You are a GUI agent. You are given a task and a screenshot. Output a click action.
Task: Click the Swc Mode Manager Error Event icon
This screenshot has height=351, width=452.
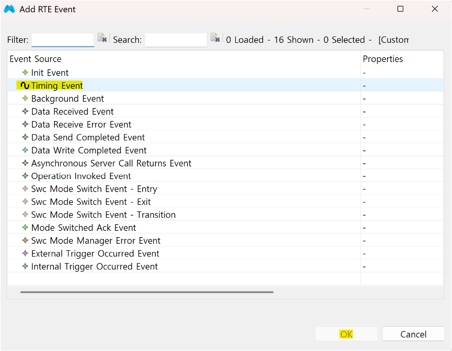25,240
